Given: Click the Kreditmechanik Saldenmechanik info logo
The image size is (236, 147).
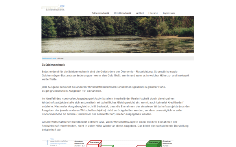Looking at the screenshot, I should [53, 7].
